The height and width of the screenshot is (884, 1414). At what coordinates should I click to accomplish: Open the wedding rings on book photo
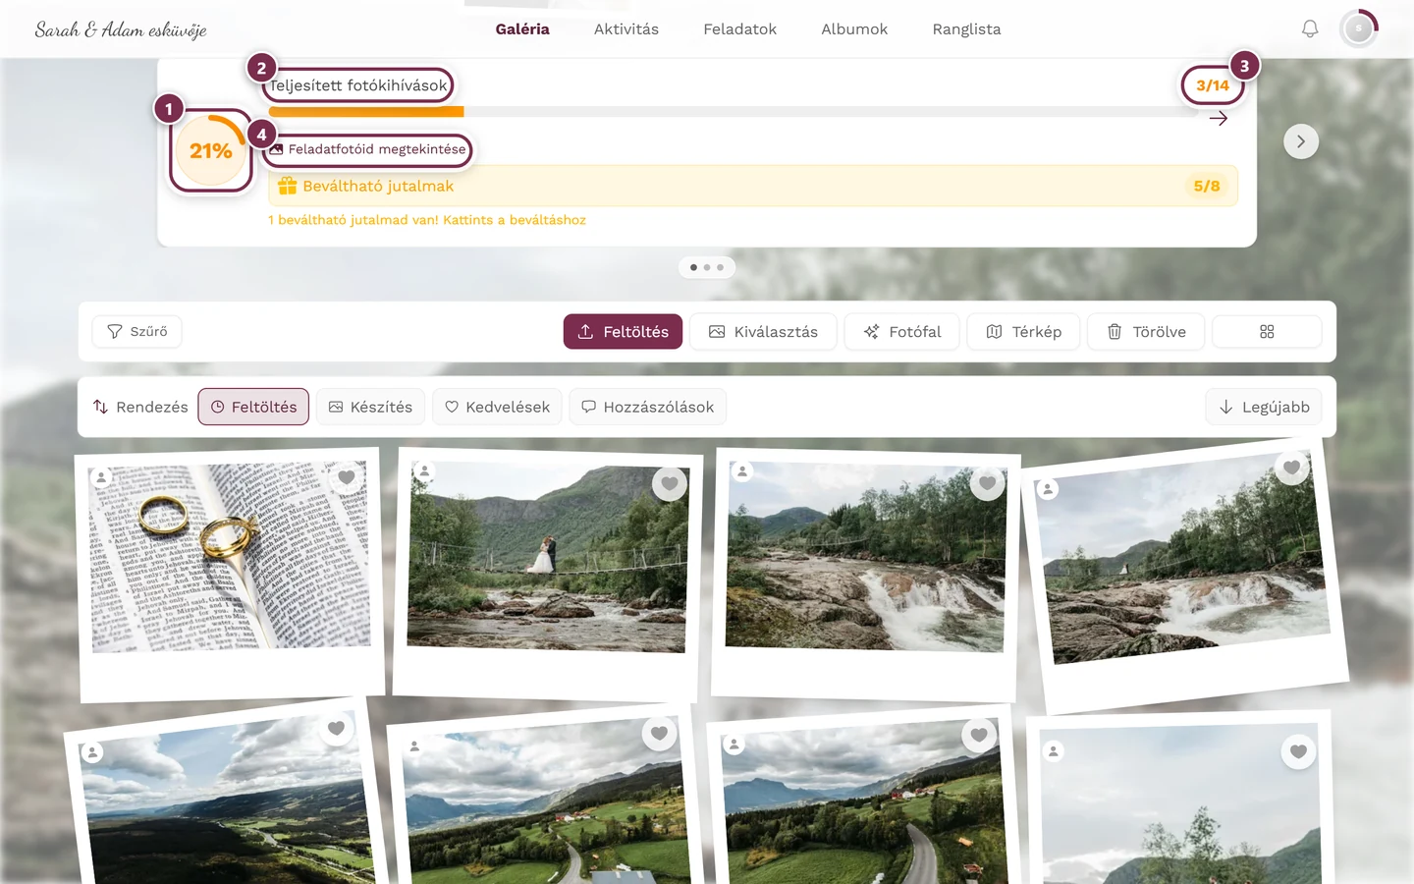point(231,557)
